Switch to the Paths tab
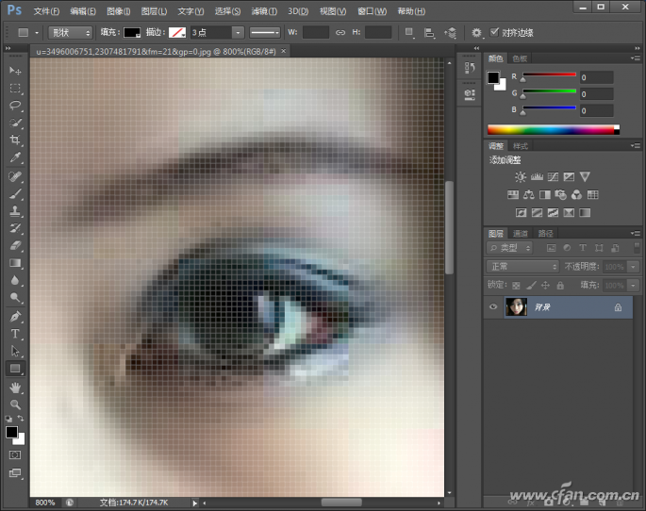This screenshot has height=511, width=646. click(545, 234)
